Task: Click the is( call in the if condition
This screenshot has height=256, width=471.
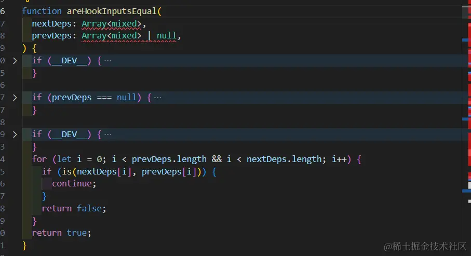Action: (69, 171)
